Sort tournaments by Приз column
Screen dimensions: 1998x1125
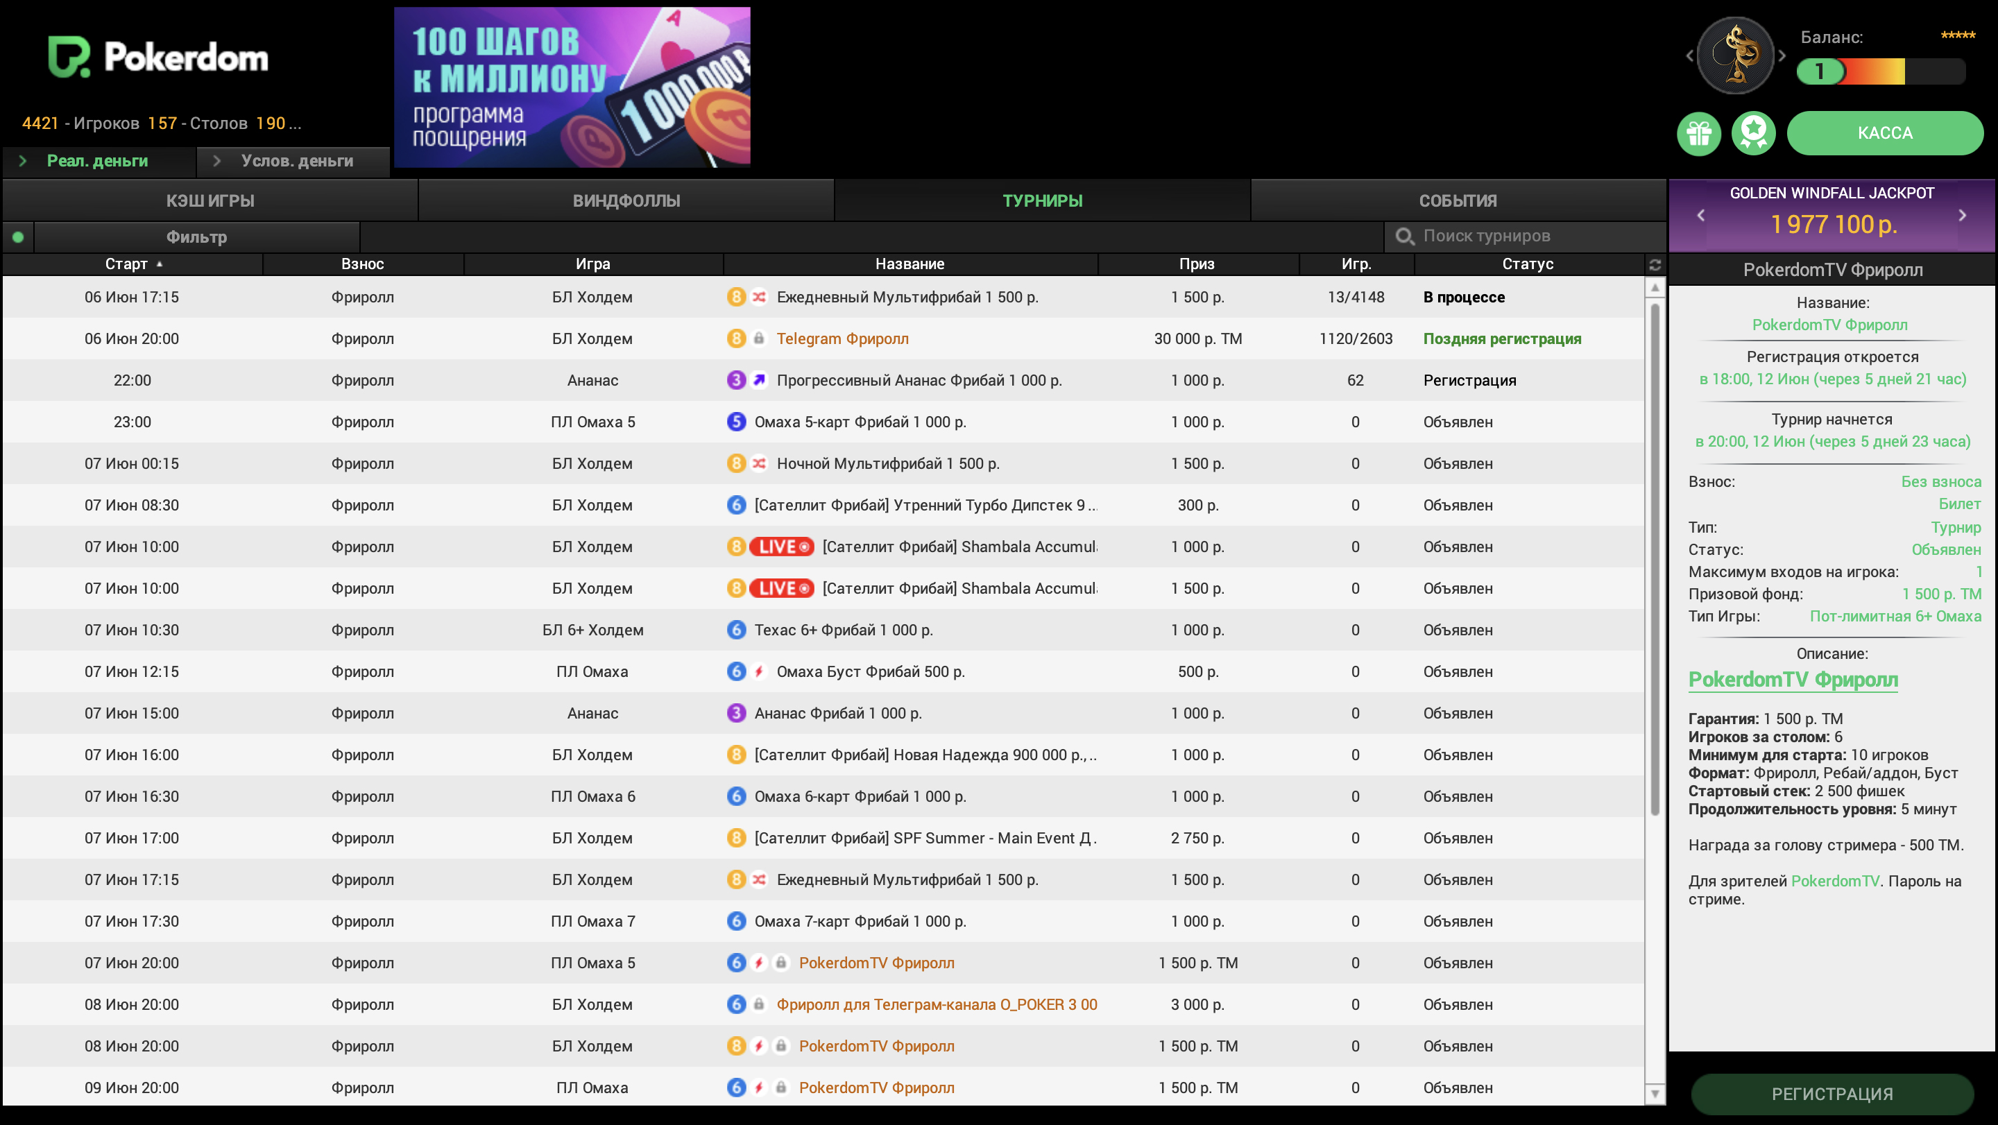[1197, 264]
